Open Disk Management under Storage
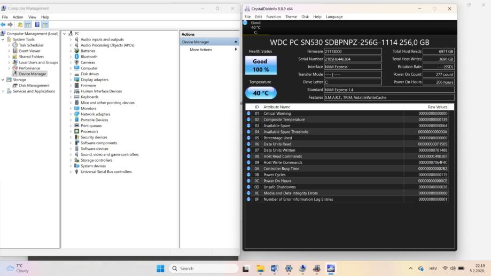Screen dimensions: 491x276 [x=34, y=85]
